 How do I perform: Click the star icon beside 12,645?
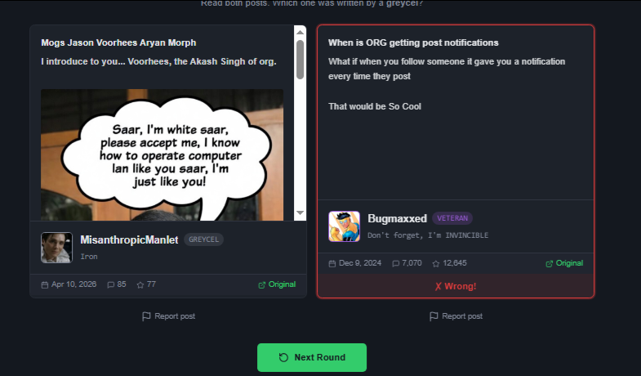(436, 263)
